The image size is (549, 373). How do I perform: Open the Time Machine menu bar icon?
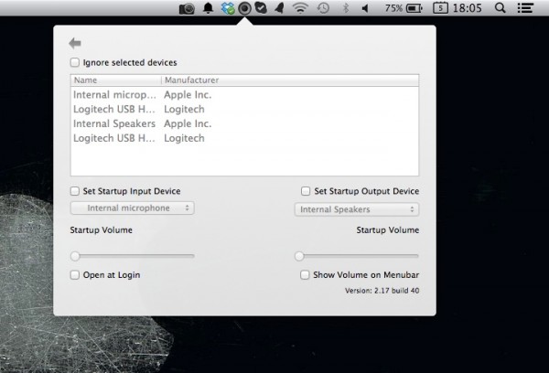(323, 8)
